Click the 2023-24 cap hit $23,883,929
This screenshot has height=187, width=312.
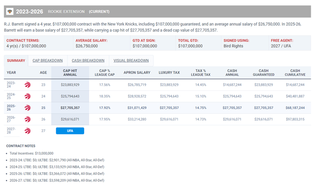70,85
